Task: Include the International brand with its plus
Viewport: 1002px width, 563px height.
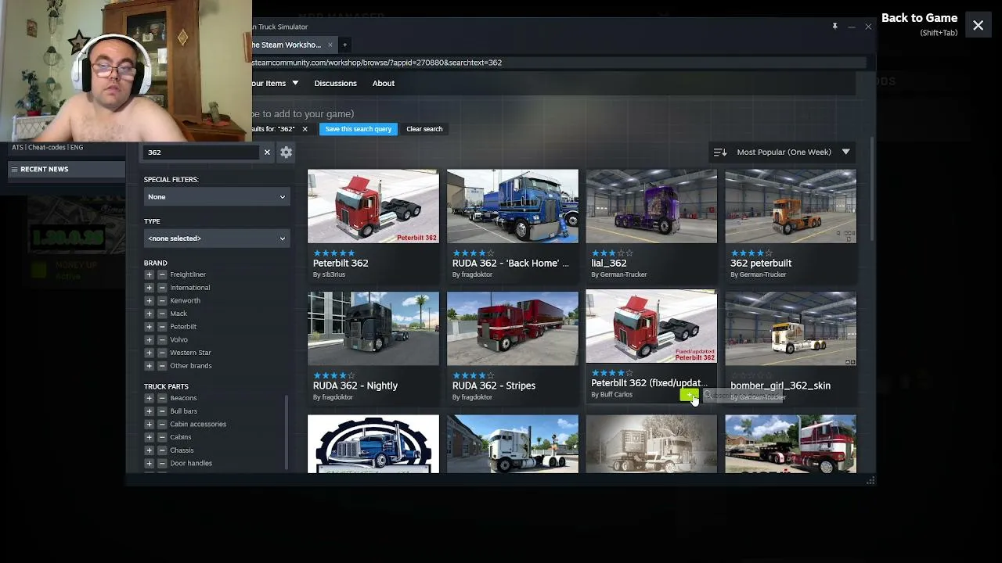Action: [x=149, y=288]
